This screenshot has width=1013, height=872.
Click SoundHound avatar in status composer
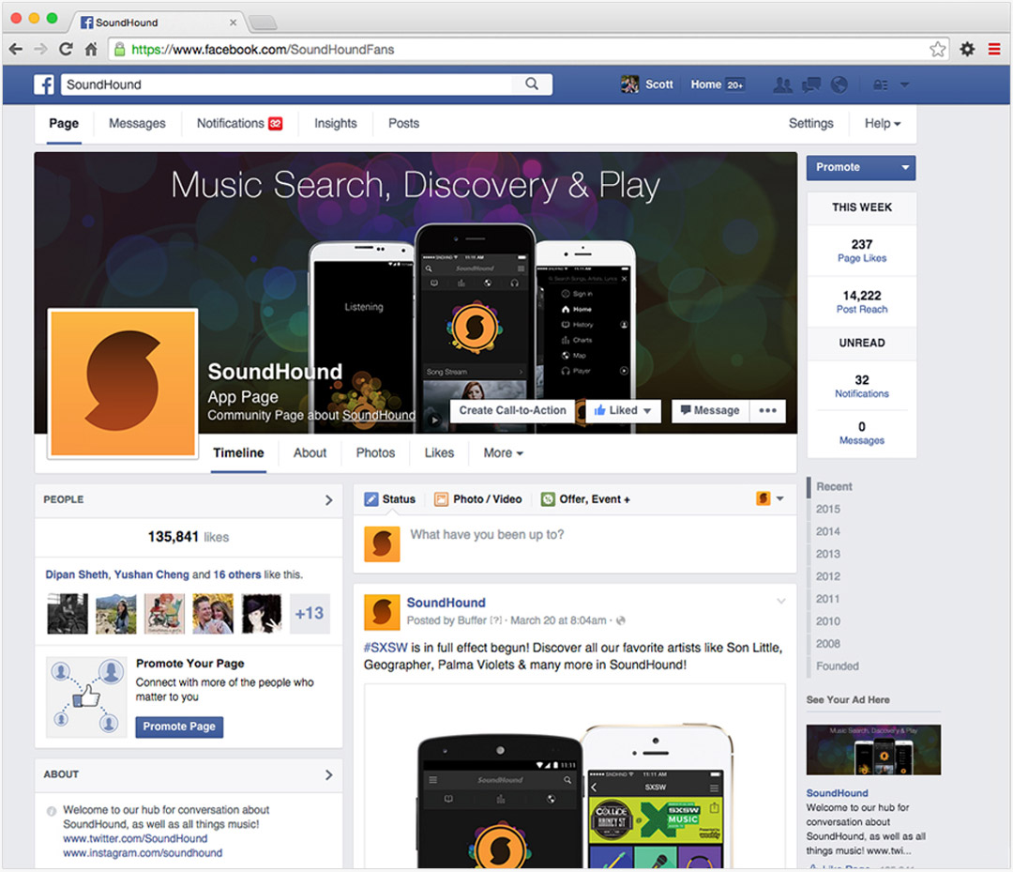click(382, 543)
